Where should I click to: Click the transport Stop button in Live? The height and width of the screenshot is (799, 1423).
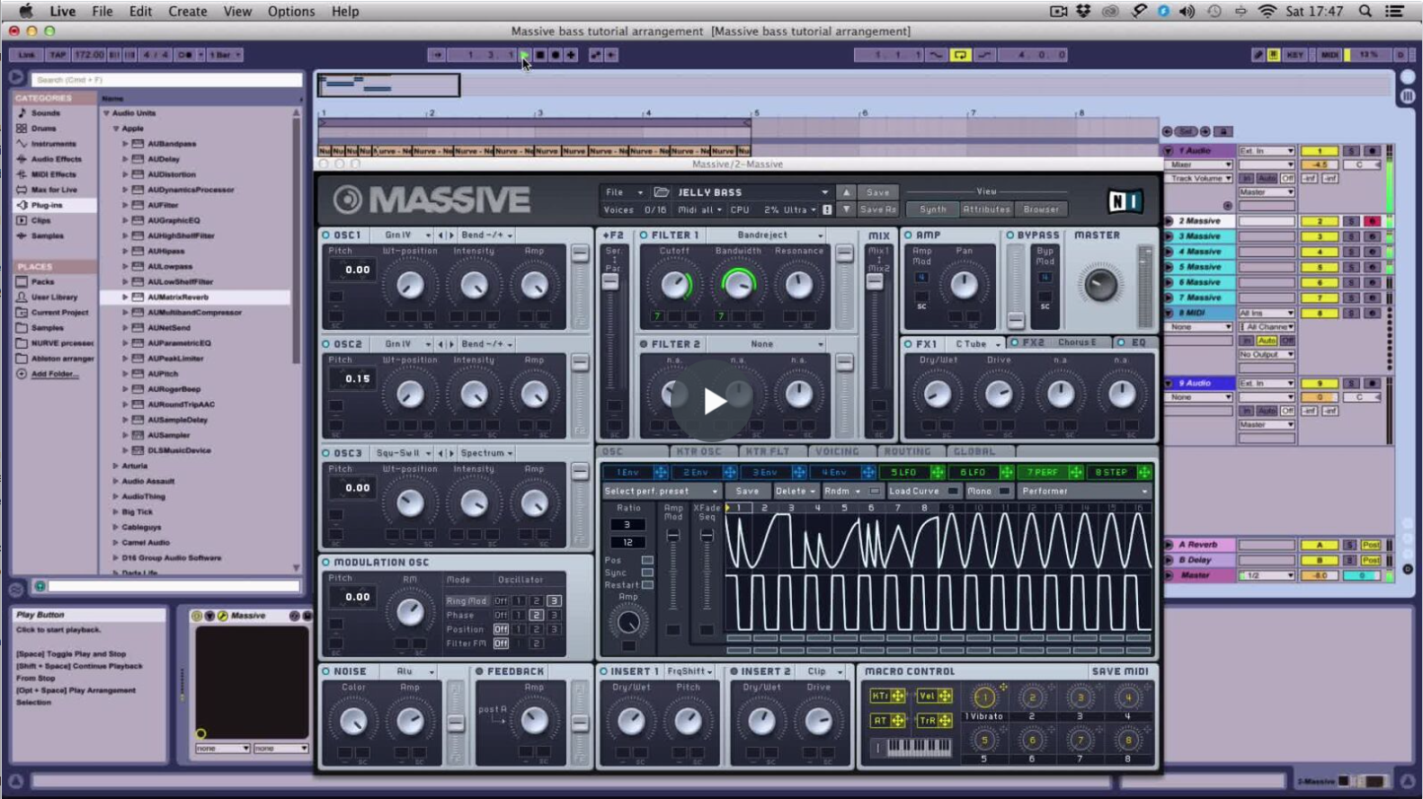[540, 55]
